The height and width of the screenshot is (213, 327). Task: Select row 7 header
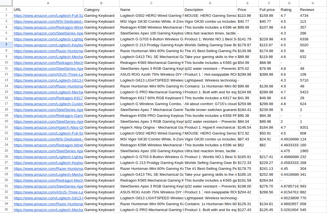(x=6, y=45)
